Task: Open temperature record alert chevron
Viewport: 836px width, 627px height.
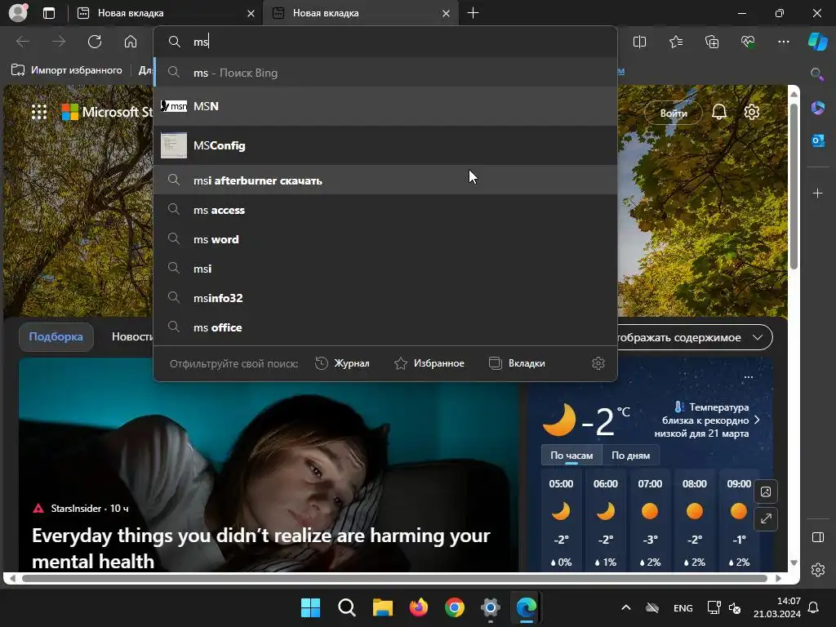Action: point(757,420)
